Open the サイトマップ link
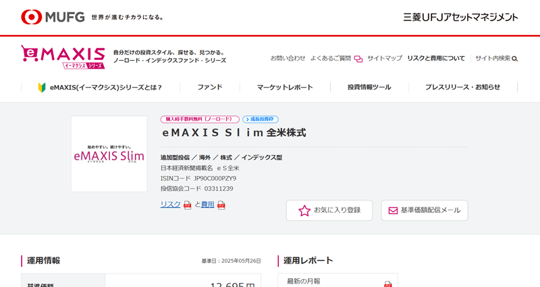Screen dimensions: 540x287 click(385, 59)
